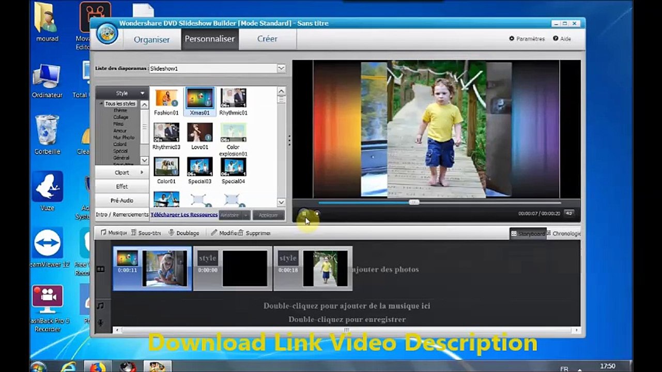
Task: Select the Collage style category
Action: [x=121, y=117]
